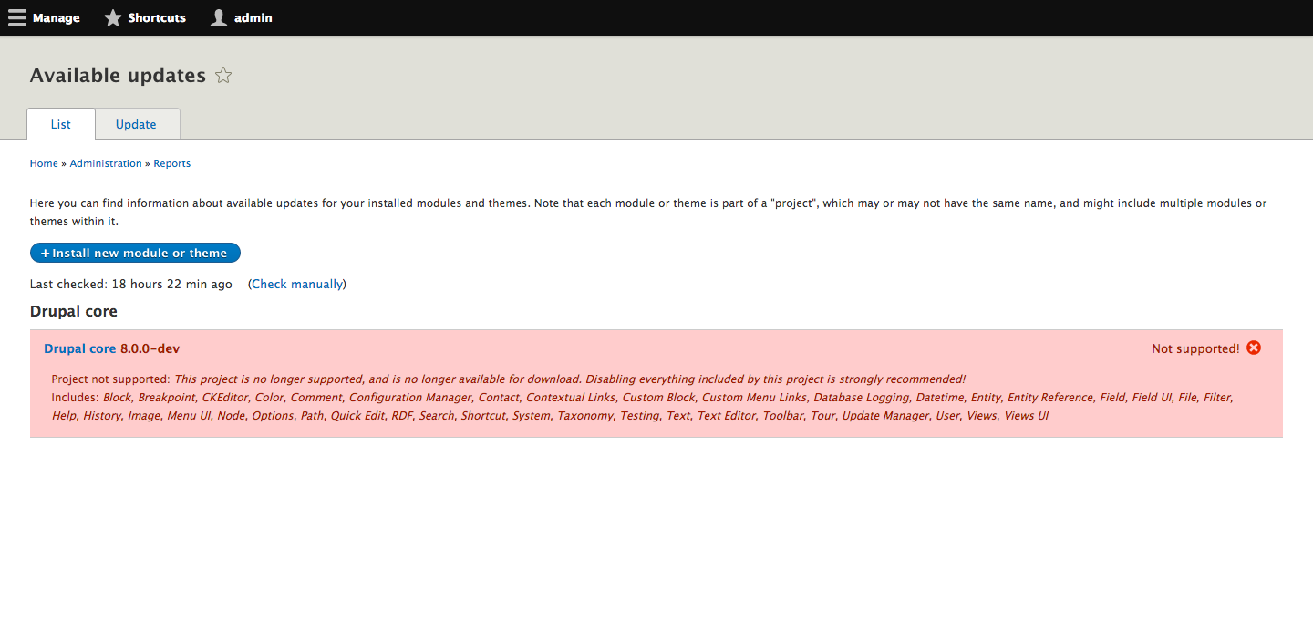
Task: Click Breakpoint in the includes list
Action: pyautogui.click(x=166, y=397)
